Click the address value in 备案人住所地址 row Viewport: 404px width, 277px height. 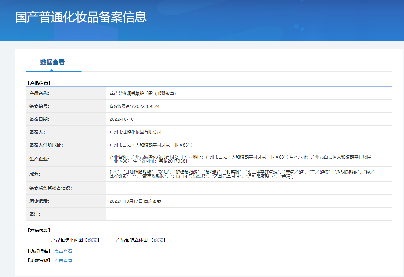click(151, 145)
